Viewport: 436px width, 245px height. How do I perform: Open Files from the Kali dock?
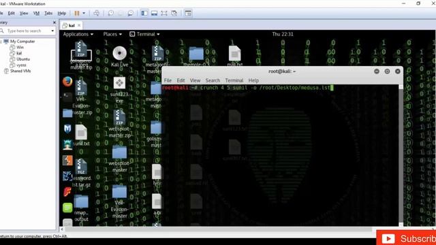point(67,114)
